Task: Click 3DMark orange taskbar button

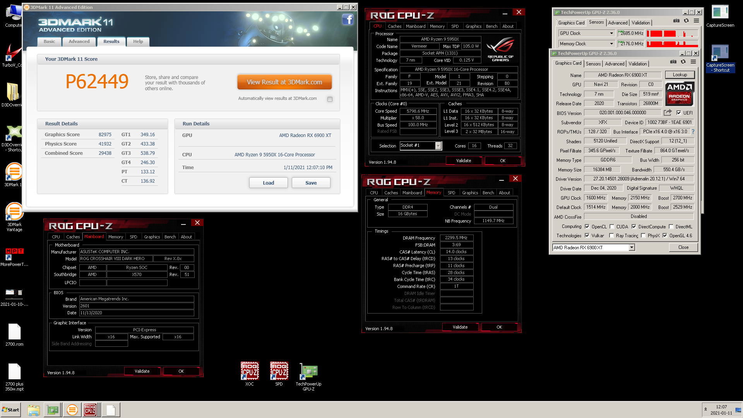Action: tap(72, 410)
